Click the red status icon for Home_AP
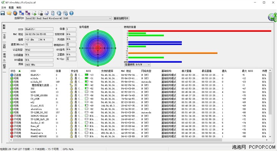The width and height of the screenshot is (277, 151). click(x=12, y=126)
